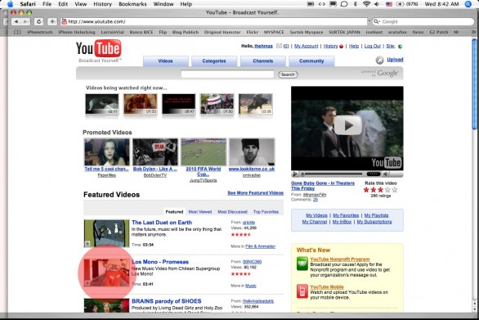Click the Safari back arrow button
This screenshot has height=320, width=479.
coord(16,22)
